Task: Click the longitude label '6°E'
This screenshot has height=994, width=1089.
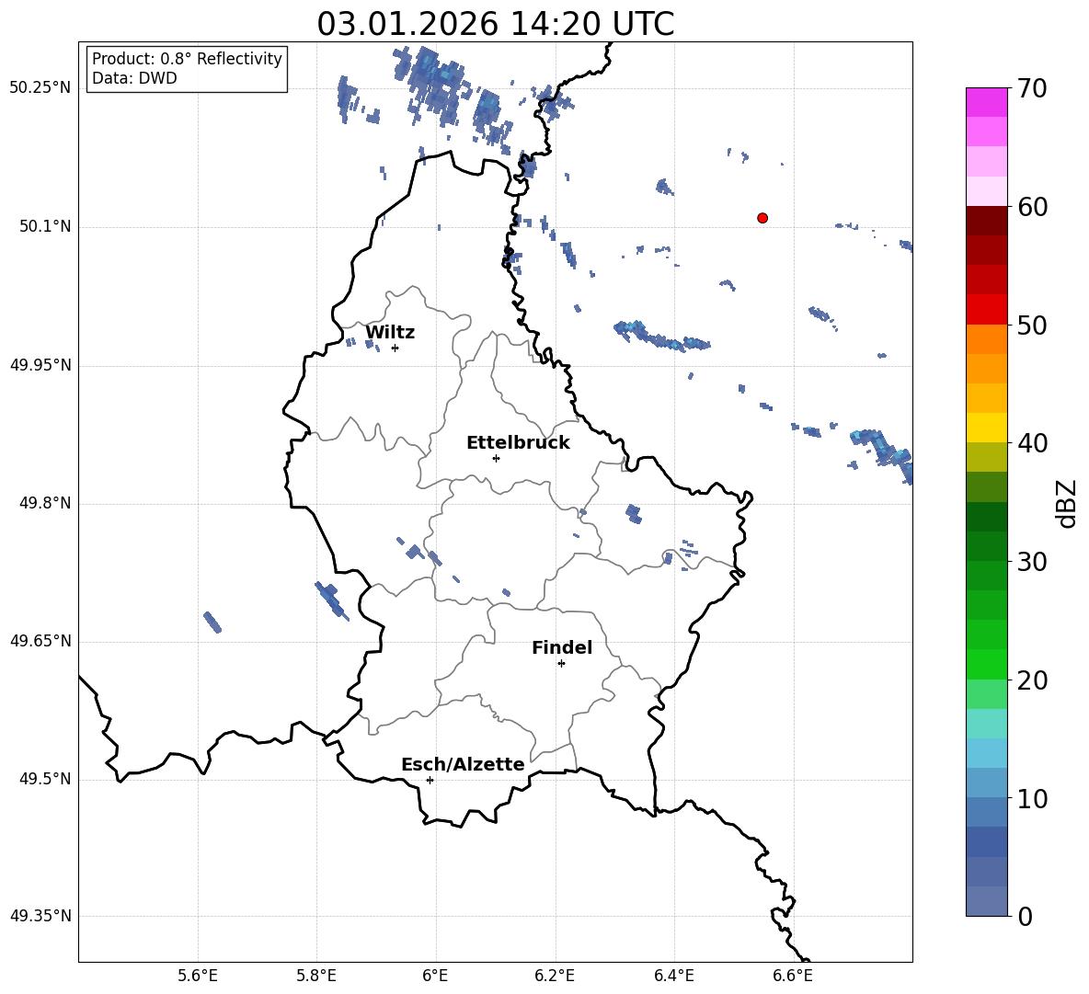Action: [435, 976]
